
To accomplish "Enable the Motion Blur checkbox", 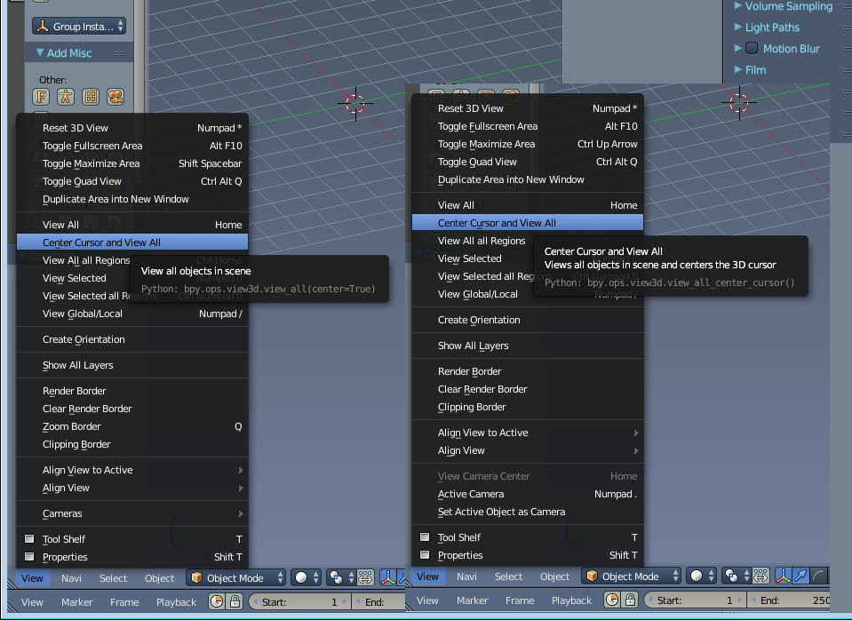I will 752,49.
